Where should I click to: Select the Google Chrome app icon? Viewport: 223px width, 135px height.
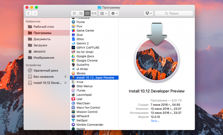tap(73, 60)
